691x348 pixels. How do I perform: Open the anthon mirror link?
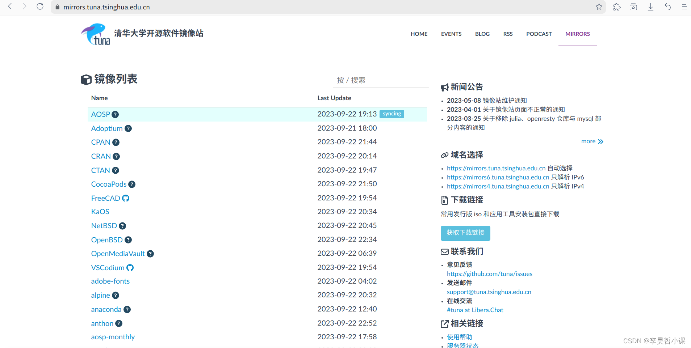(102, 323)
